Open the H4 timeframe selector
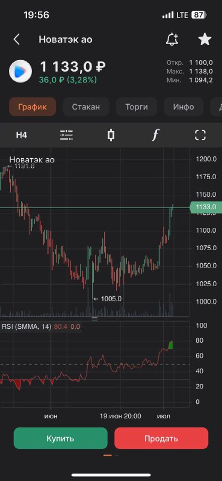The width and height of the screenshot is (222, 481). (22, 135)
